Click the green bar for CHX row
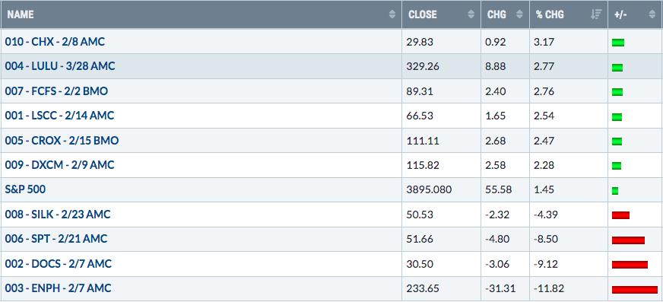 click(x=617, y=43)
